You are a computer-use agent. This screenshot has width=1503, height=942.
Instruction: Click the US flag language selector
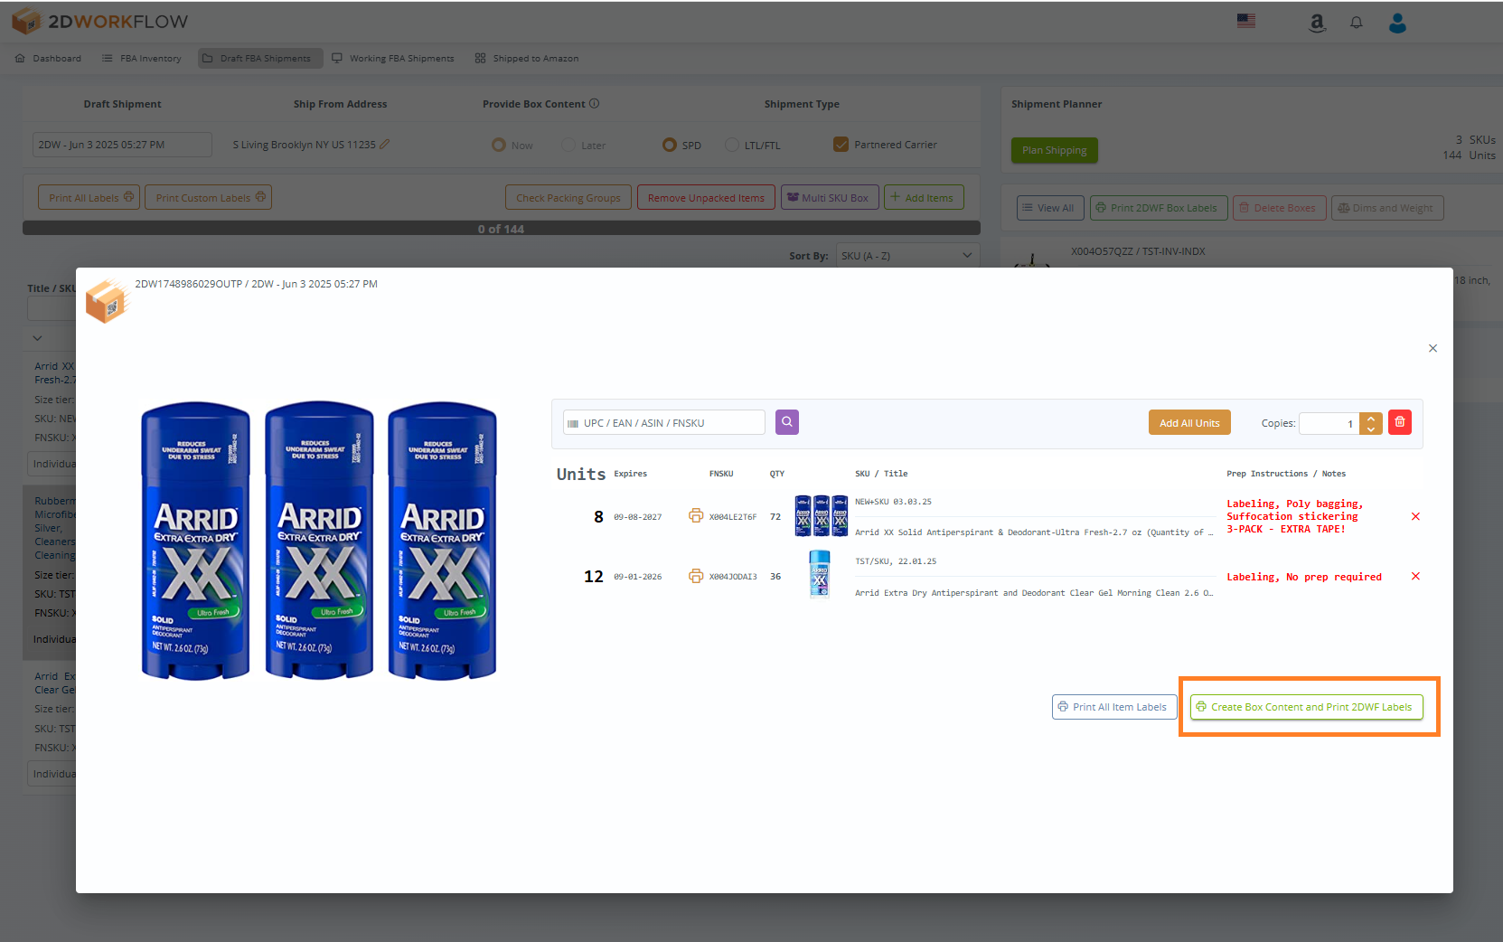[1246, 20]
